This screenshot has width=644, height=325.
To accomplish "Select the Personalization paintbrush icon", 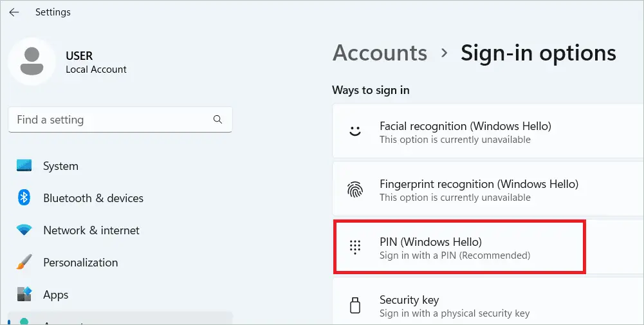I will [24, 262].
